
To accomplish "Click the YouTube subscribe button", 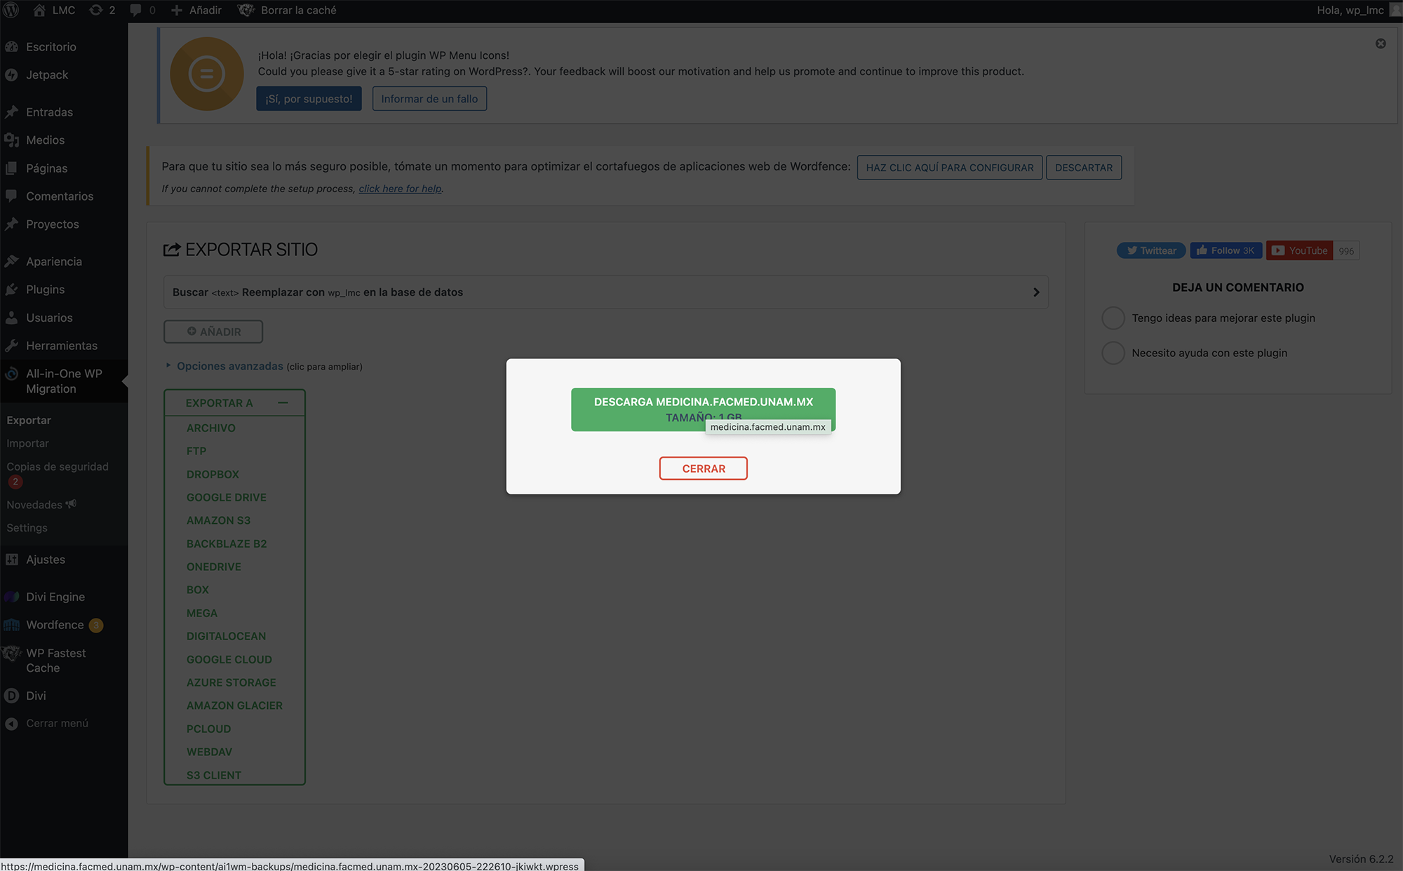I will [x=1299, y=250].
